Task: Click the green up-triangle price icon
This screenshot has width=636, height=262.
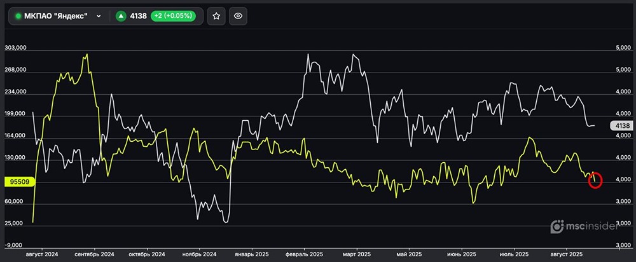Action: click(120, 17)
